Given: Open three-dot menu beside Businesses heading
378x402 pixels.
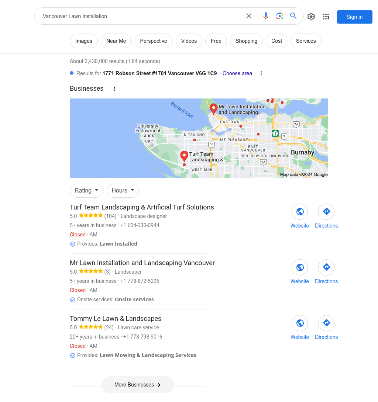Looking at the screenshot, I should click(114, 89).
